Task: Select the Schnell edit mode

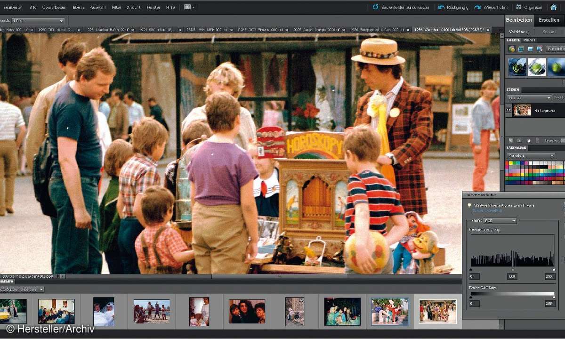Action: pyautogui.click(x=549, y=32)
